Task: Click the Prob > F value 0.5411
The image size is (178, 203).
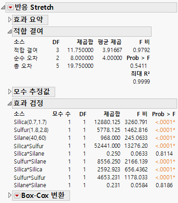Action: pos(139,66)
